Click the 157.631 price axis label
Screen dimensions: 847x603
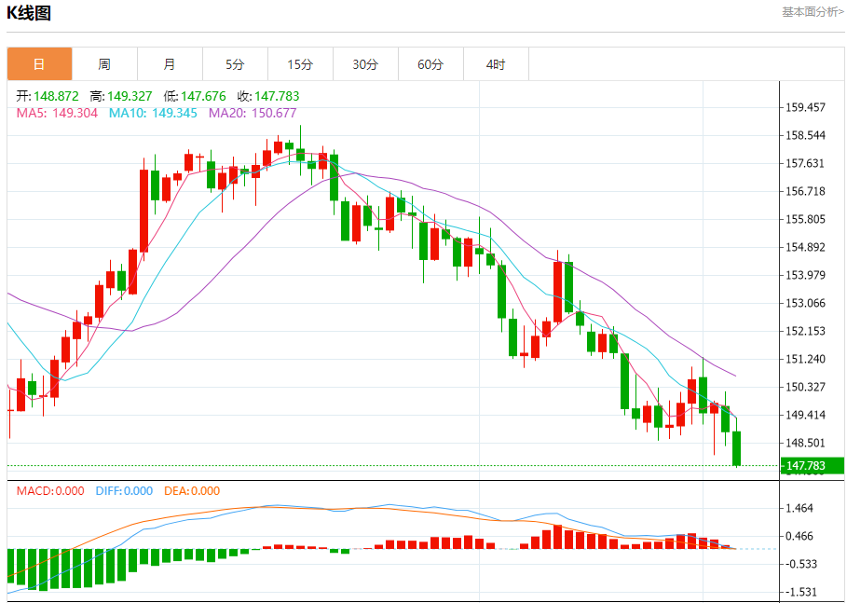[805, 163]
